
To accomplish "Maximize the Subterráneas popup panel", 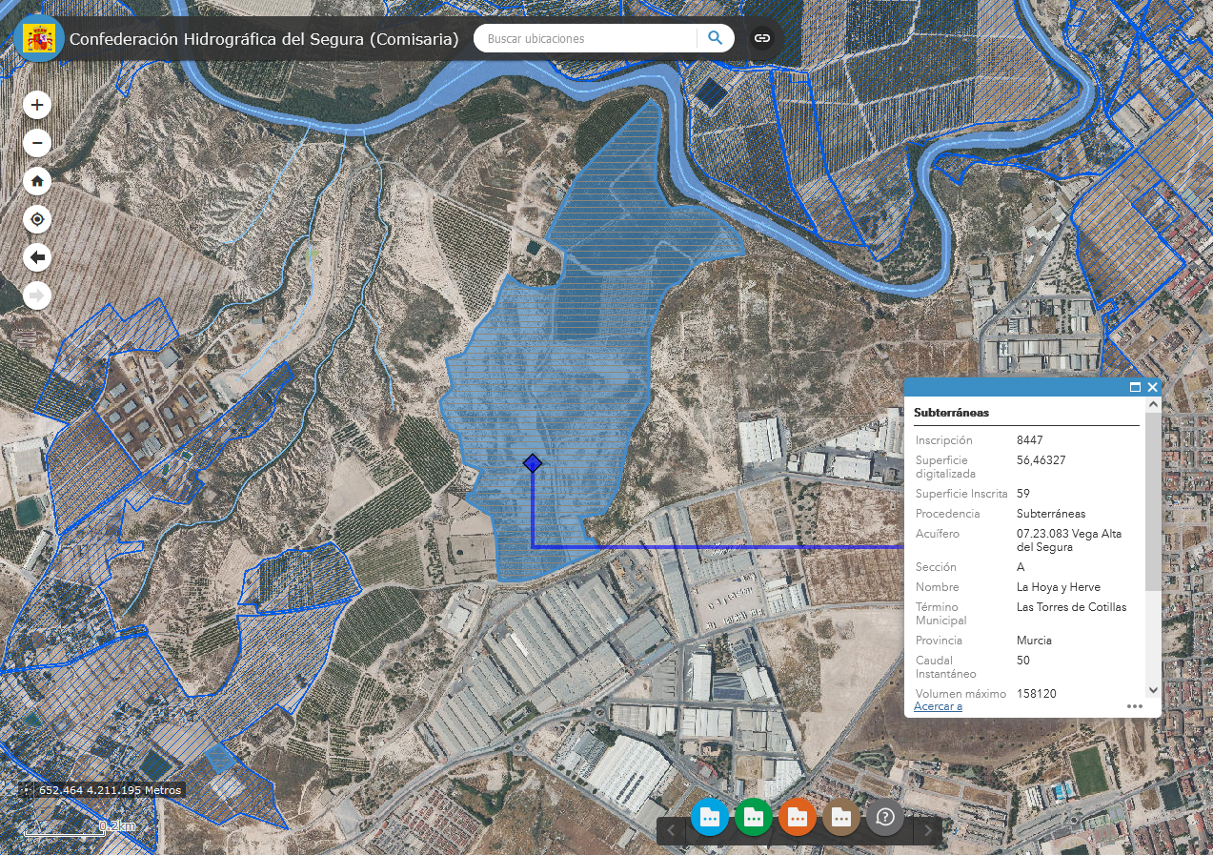I will (1135, 387).
